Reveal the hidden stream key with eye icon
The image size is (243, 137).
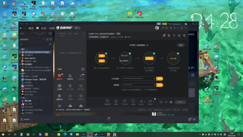155,85
